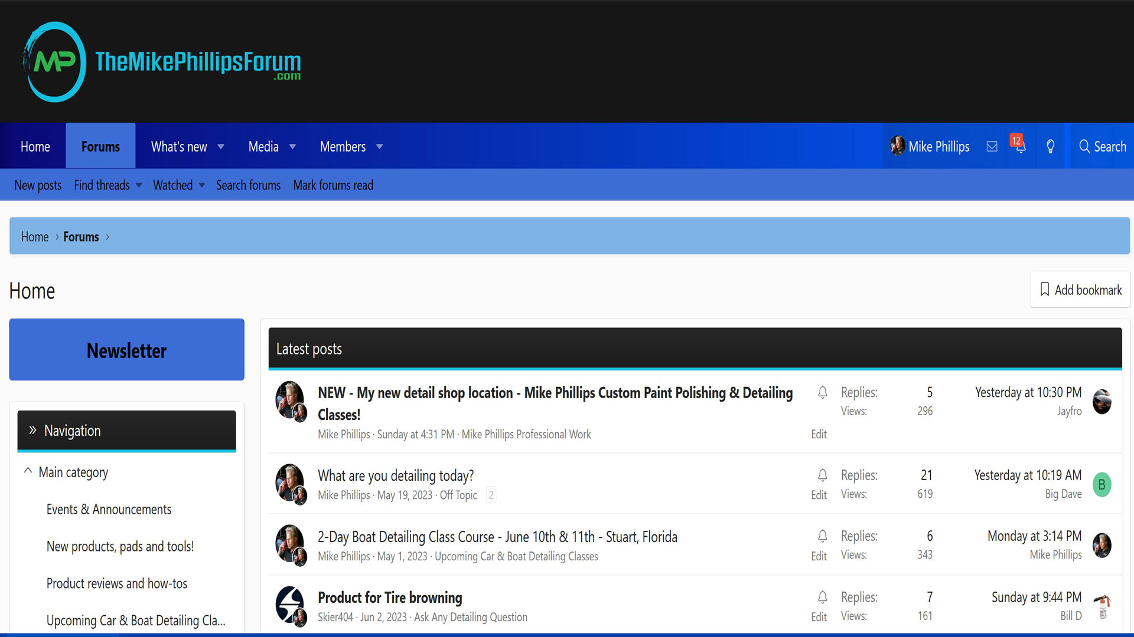Viewport: 1134px width, 637px height.
Task: Open alerts bell with 12 notifications
Action: click(1020, 145)
